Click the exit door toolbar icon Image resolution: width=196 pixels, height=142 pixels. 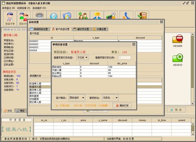click(142, 16)
